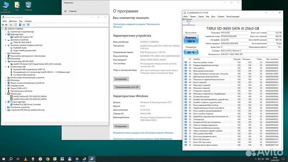Click status icon of 'Всего LBA записано' row
Screen dimensions: 288x162
(186, 139)
